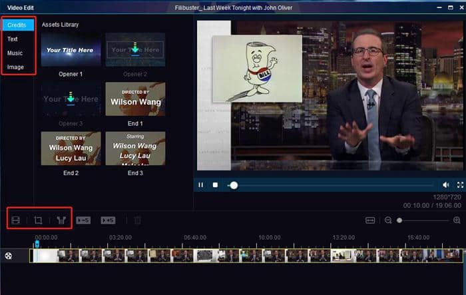Screen dimensions: 466x295
Task: Click the timeline ruler at 03:20.00
Action: pyautogui.click(x=120, y=238)
